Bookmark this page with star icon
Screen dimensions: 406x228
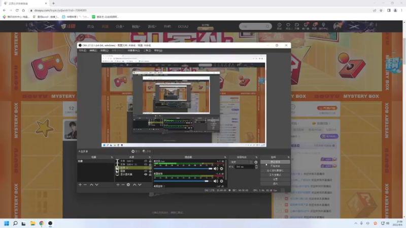[381, 10]
